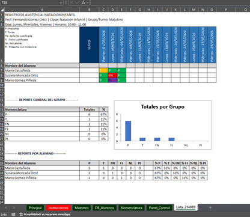
Task: Click the Nomenclatura header in row 15
Action: [x=42, y=109]
